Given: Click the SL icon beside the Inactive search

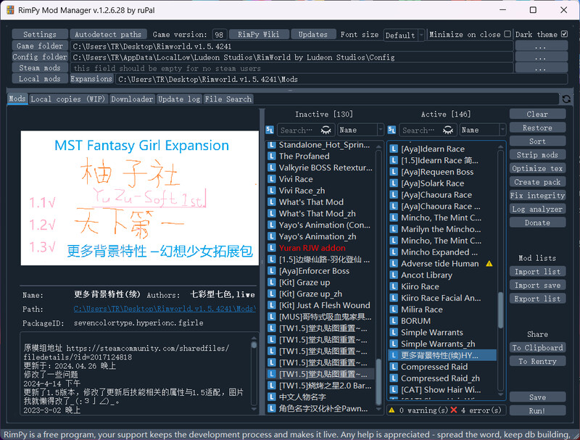Looking at the screenshot, I should [x=270, y=130].
